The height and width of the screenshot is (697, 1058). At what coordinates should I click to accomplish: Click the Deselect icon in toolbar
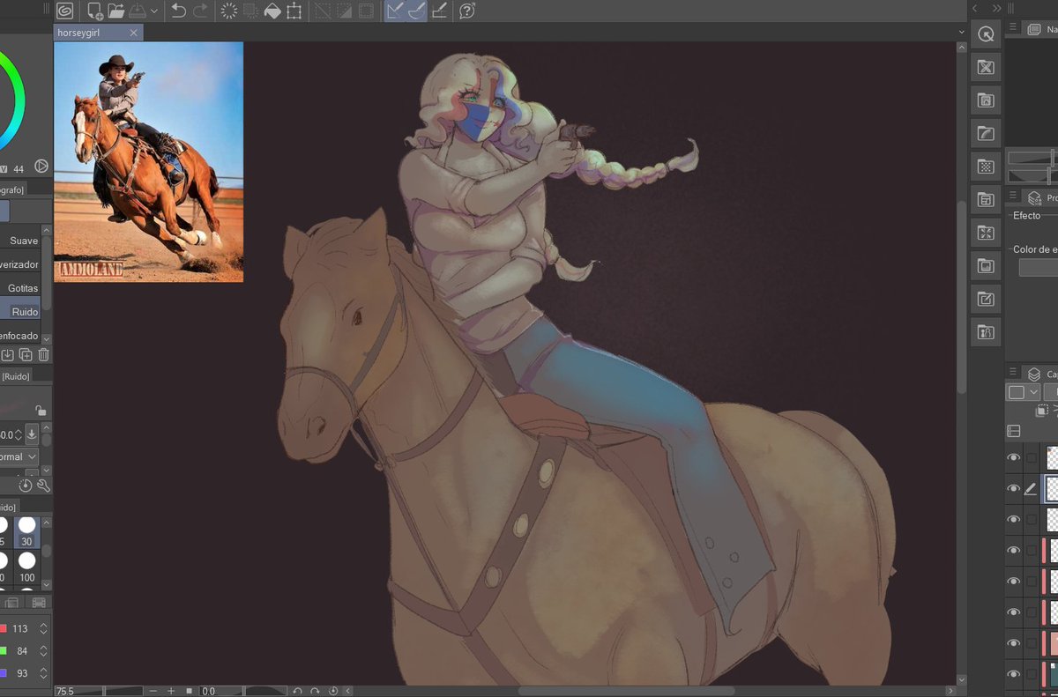click(x=323, y=11)
